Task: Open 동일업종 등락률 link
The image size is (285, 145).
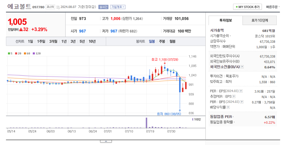Action: [x=221, y=122]
